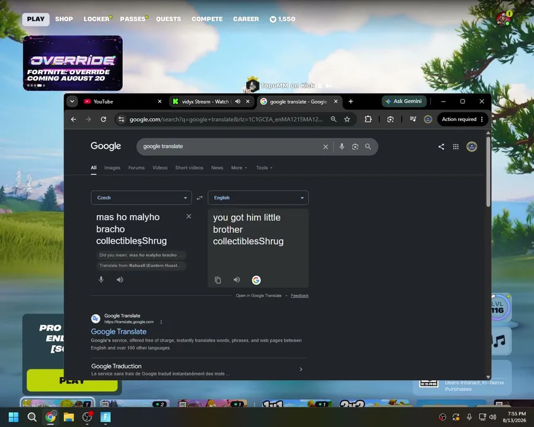Share the Google results page
Image resolution: width=534 pixels, height=427 pixels.
(441, 146)
